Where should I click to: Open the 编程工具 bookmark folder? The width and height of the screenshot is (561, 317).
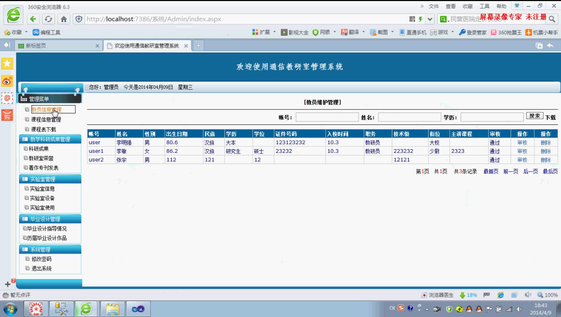click(47, 32)
